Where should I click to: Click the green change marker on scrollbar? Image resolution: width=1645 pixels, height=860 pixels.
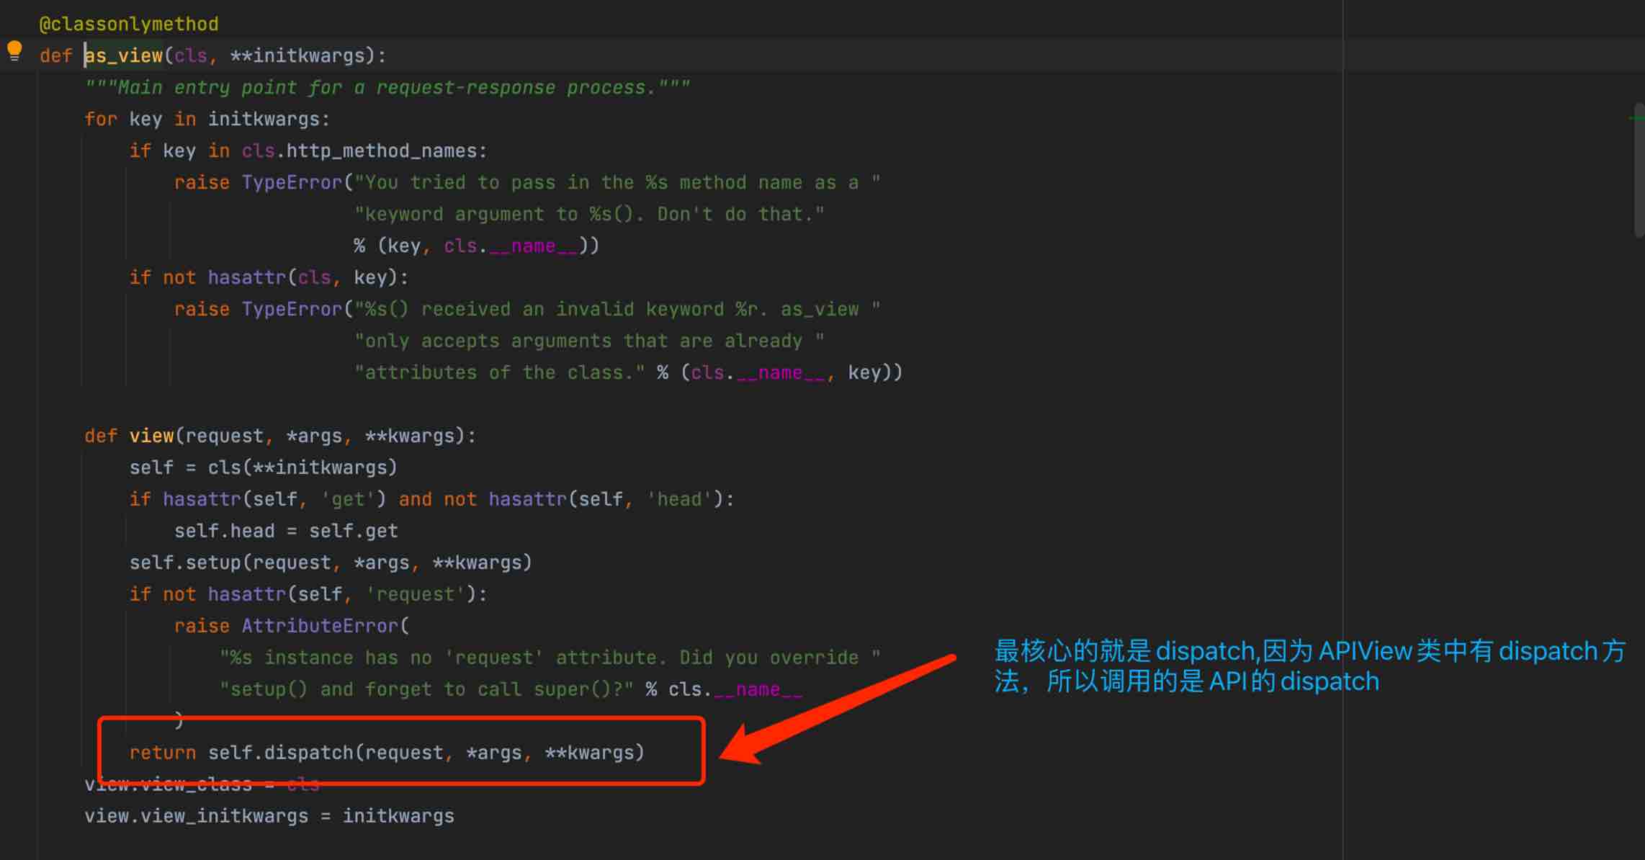[1637, 117]
